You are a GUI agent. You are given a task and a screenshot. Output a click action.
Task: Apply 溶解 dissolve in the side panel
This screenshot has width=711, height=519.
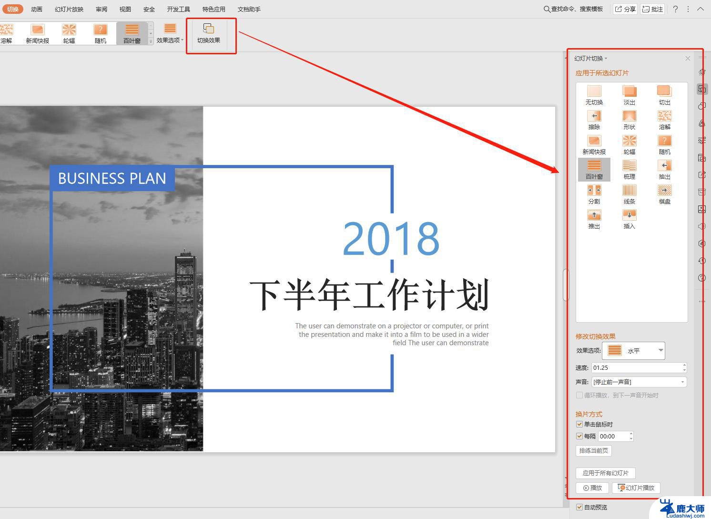[x=664, y=120]
